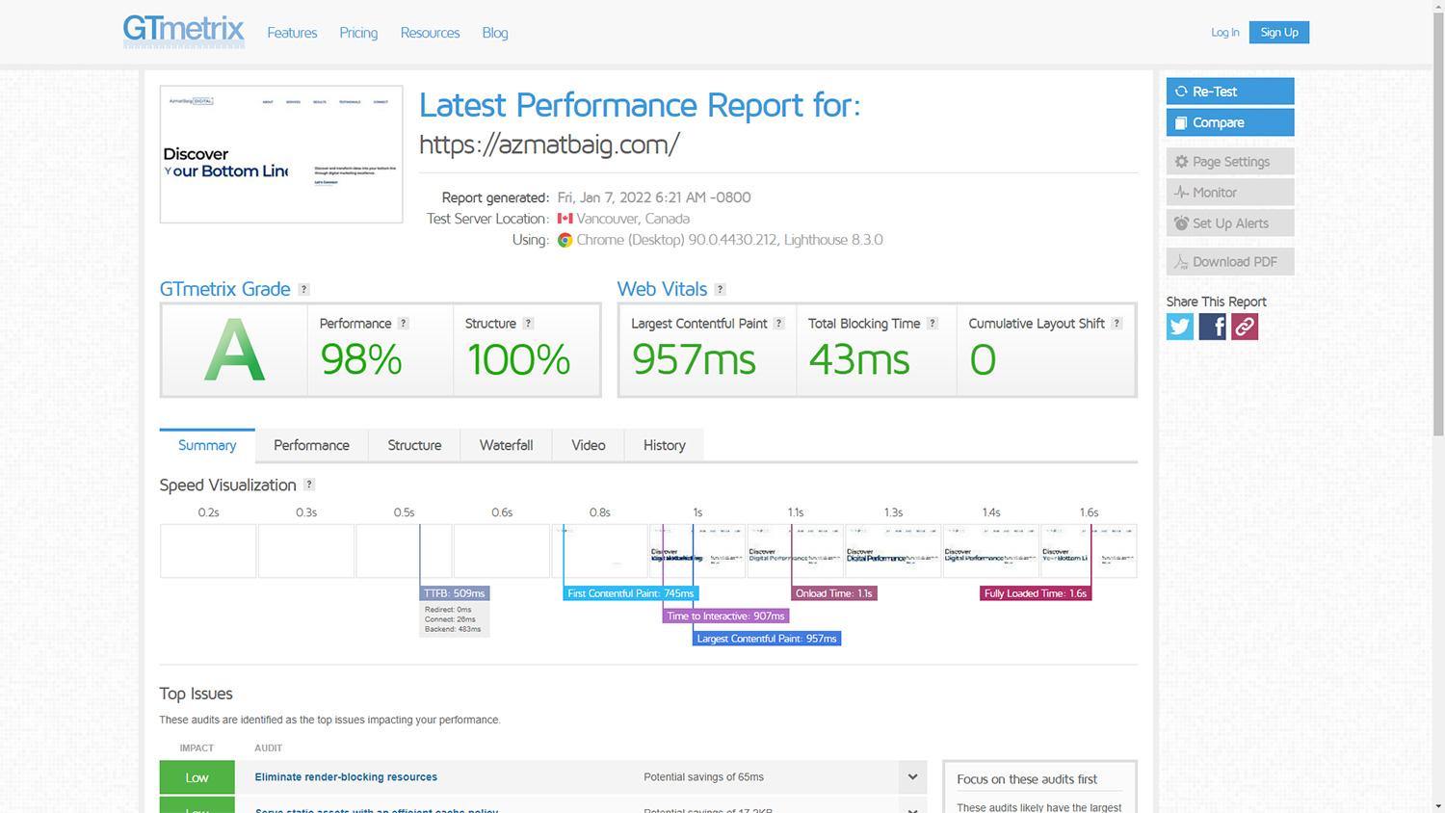Screen dimensions: 1445x813
Task: Click the Re-Test button
Action: pos(1230,92)
